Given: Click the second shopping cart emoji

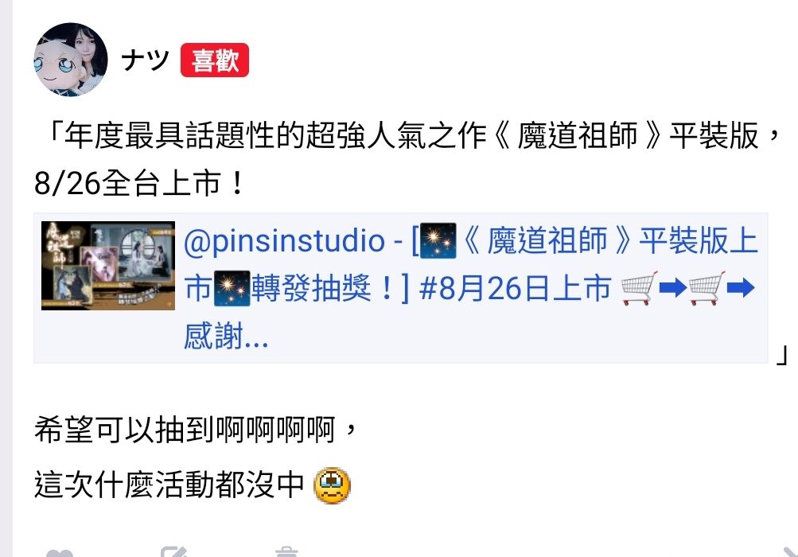Looking at the screenshot, I should click(707, 288).
